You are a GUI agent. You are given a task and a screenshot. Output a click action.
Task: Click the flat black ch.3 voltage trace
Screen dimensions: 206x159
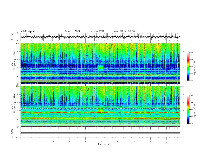pos(100,133)
